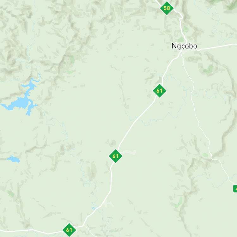Image resolution: width=237 pixels, height=237 pixels.
Task: Select the 61 shield nearest Ngcobo
Action: 160,91
